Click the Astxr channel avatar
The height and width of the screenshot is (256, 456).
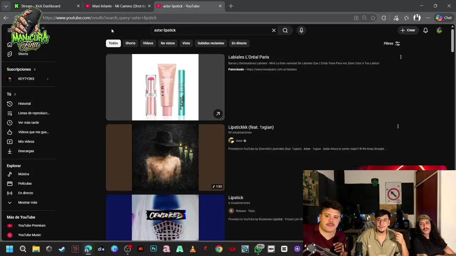pyautogui.click(x=231, y=141)
